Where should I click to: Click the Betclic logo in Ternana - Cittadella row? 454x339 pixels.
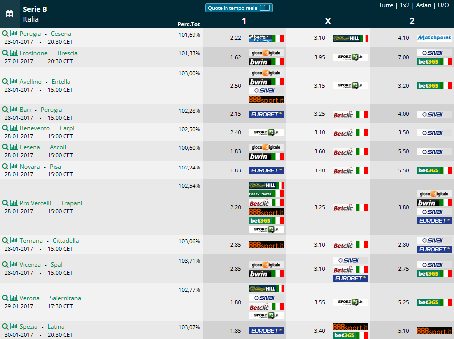(350, 245)
